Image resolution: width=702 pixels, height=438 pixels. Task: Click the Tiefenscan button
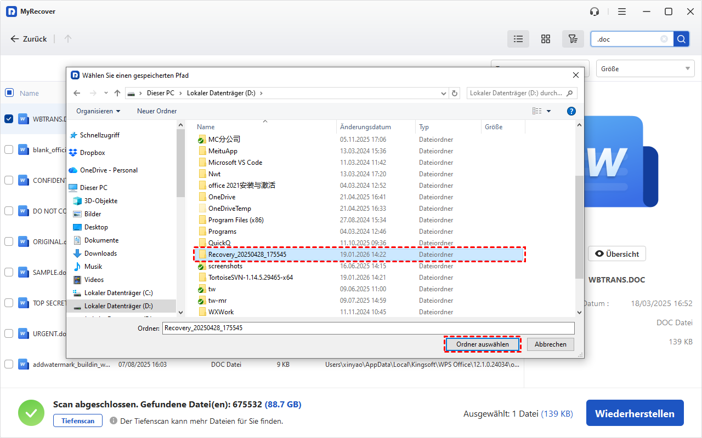[x=77, y=421]
